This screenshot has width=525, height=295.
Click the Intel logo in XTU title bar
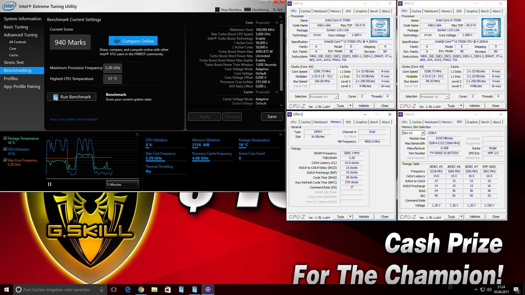pyautogui.click(x=9, y=6)
